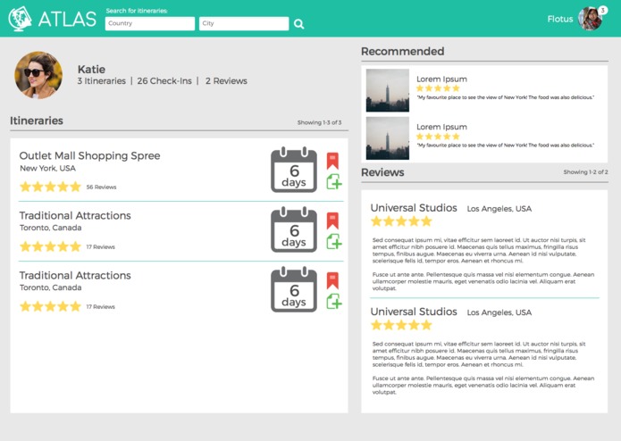Click Los Angeles, USA on first review
The image size is (621, 441).
pyautogui.click(x=499, y=209)
